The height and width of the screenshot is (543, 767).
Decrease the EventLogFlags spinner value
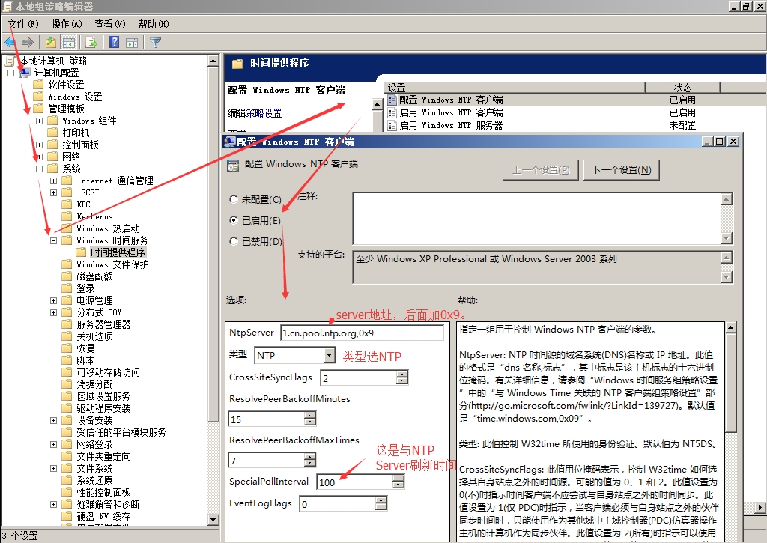381,507
